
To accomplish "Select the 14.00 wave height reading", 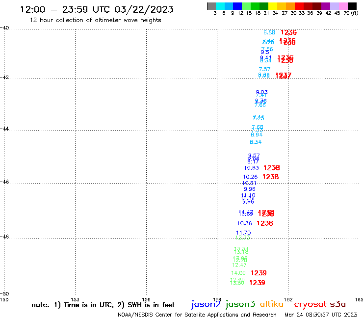I will point(238,273).
